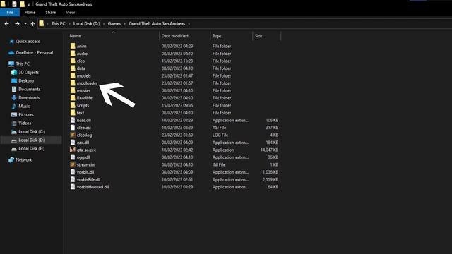Click This PC in address bar
This screenshot has width=452, height=254.
pos(58,23)
